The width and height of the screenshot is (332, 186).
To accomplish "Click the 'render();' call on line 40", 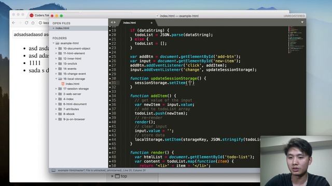I will (145, 122).
